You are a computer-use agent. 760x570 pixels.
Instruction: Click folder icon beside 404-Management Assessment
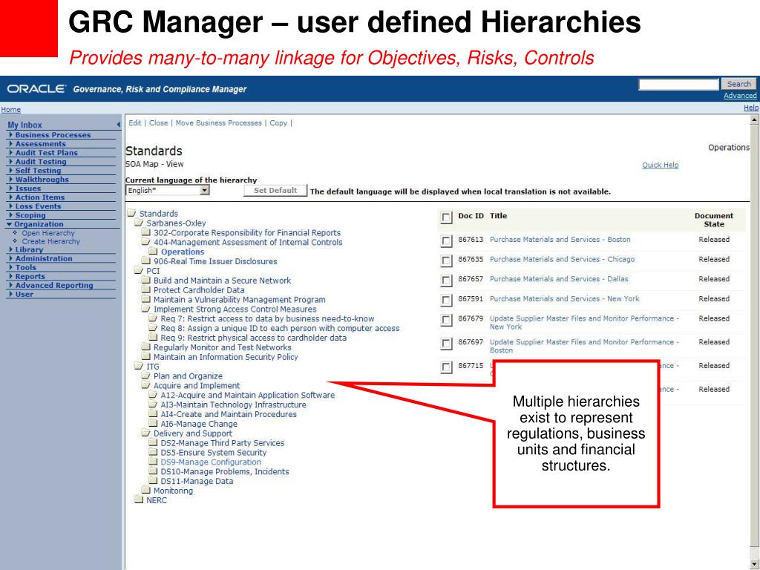click(x=146, y=242)
